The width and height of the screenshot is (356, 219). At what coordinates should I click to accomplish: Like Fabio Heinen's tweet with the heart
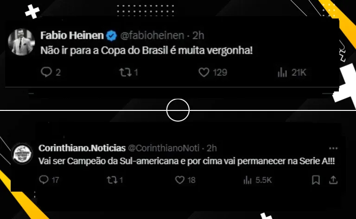click(204, 73)
